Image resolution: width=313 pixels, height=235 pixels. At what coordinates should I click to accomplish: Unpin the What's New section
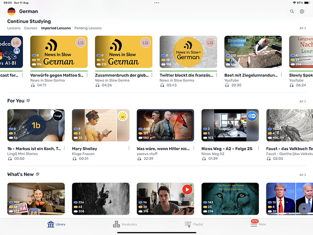[x=38, y=174]
